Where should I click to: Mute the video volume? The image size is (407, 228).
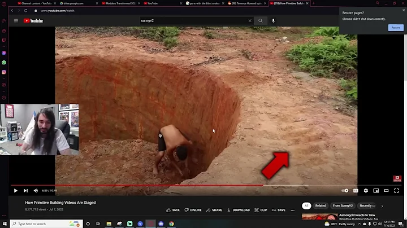(36, 191)
